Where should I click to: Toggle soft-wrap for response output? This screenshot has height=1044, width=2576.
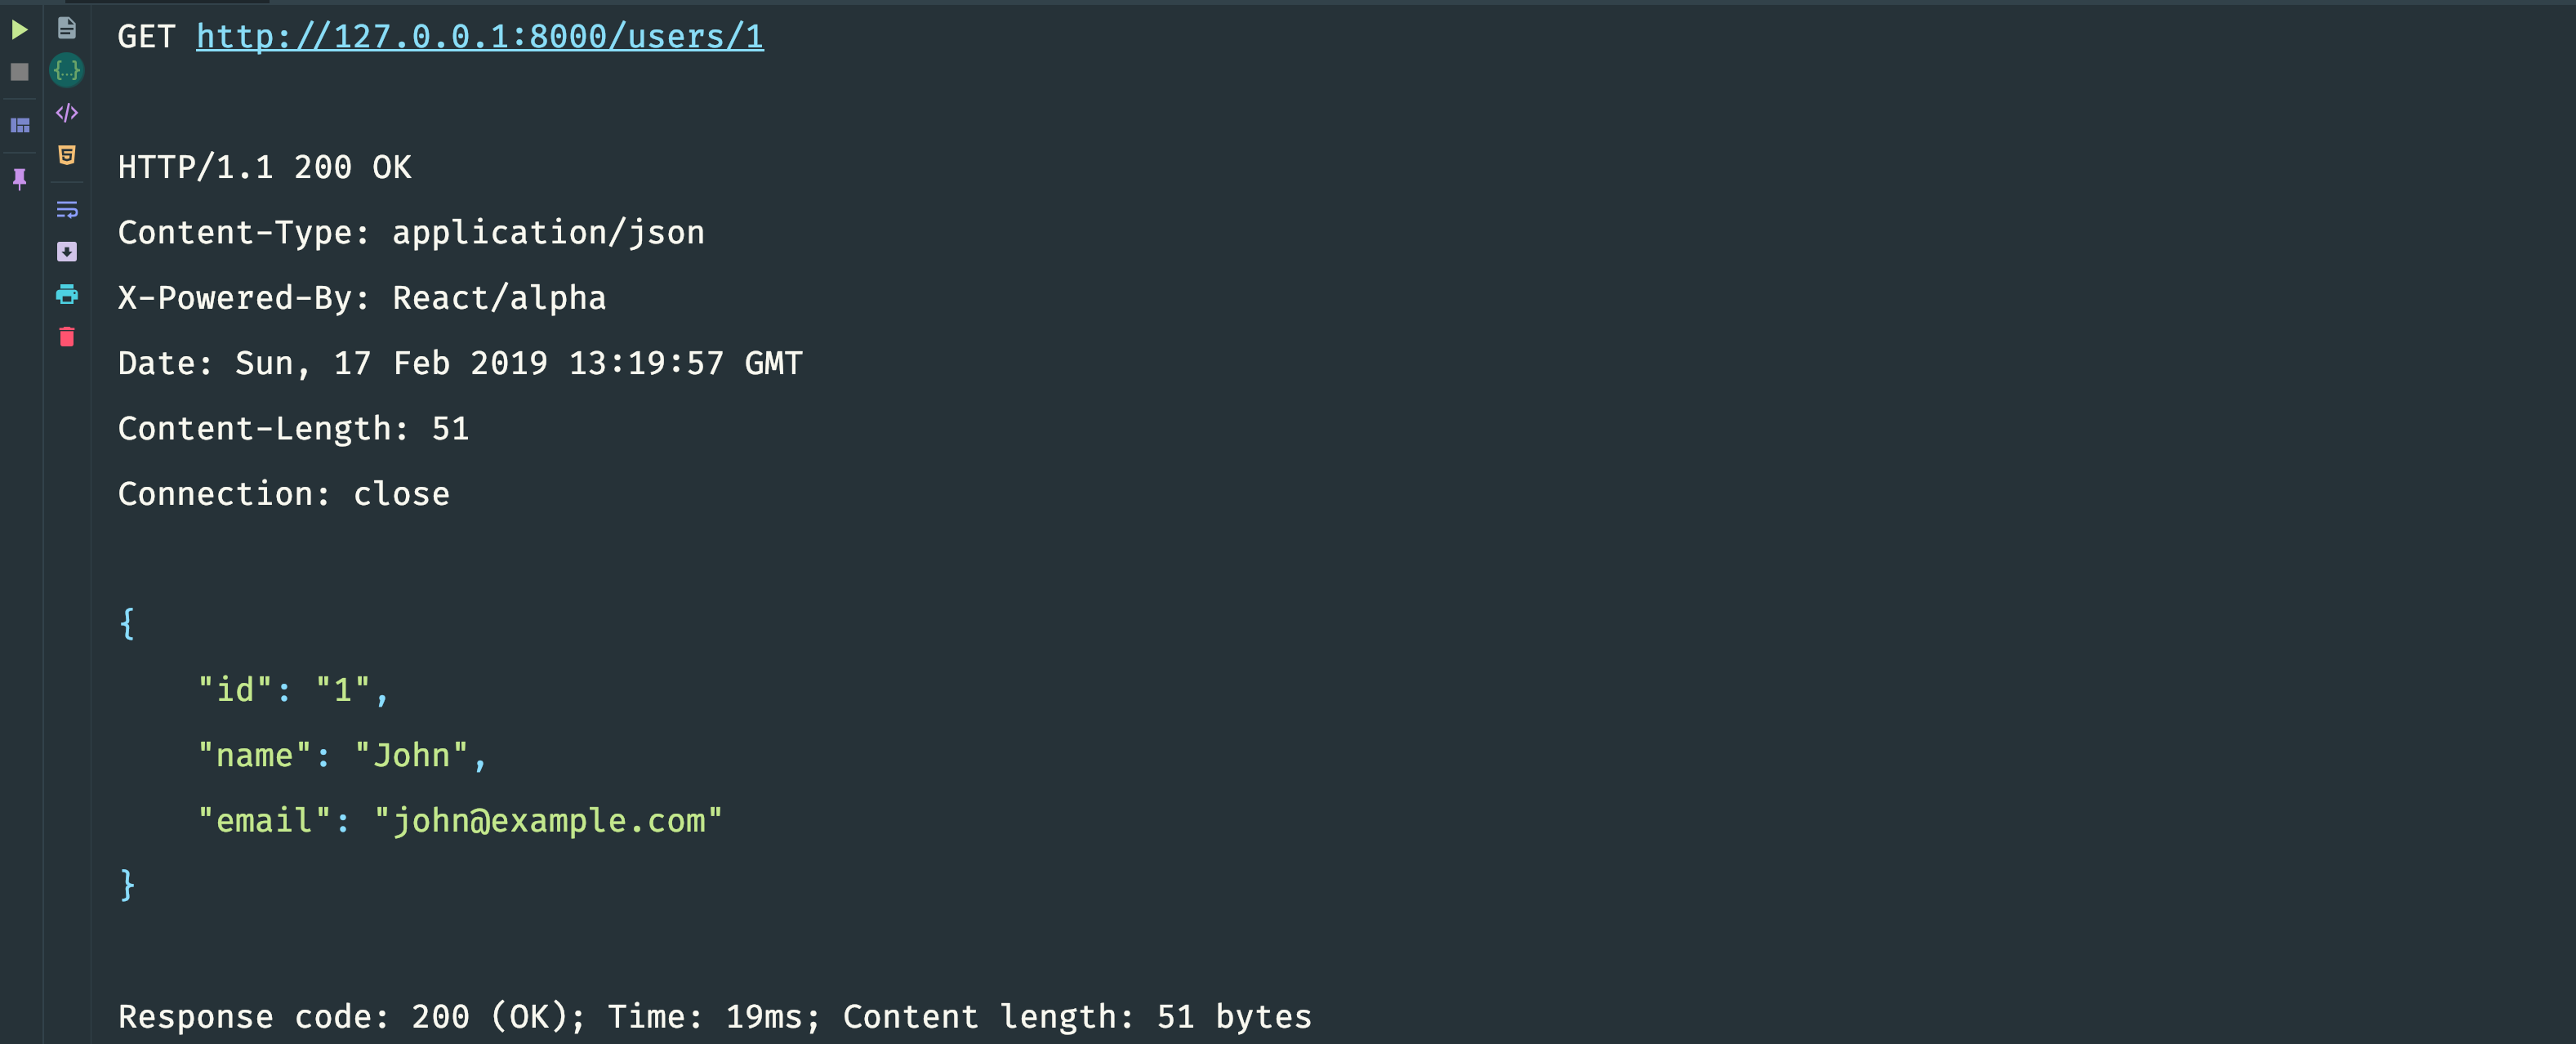click(67, 209)
